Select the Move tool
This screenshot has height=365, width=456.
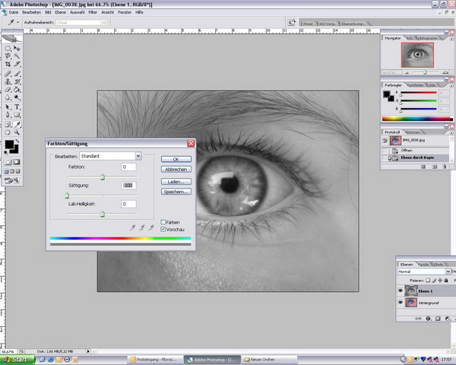17,49
